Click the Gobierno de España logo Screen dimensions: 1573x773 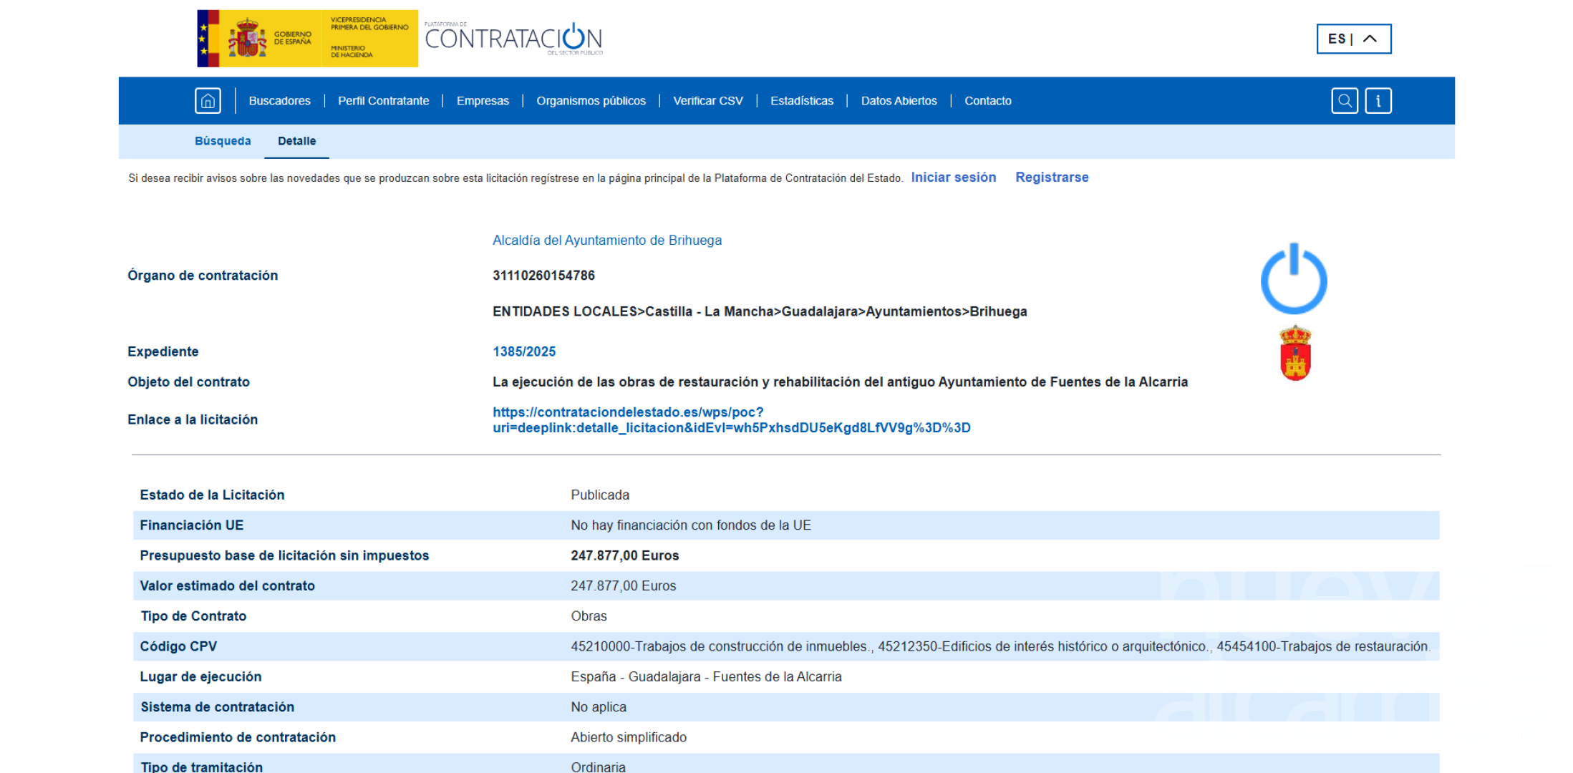(x=307, y=39)
